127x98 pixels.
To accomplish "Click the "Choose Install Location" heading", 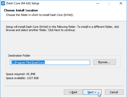I will coord(21,10).
